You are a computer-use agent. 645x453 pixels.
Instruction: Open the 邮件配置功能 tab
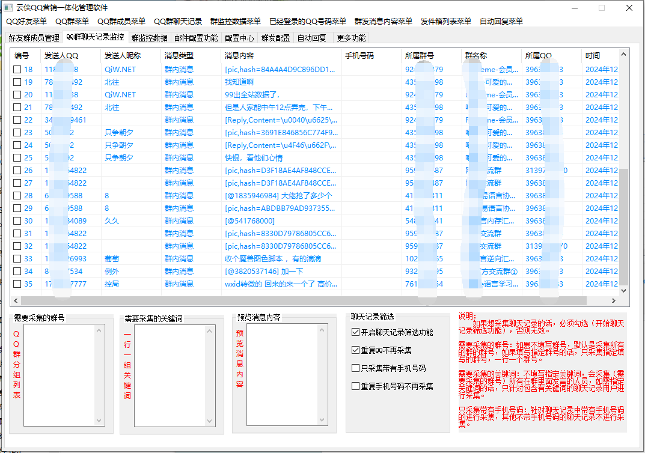pos(196,38)
